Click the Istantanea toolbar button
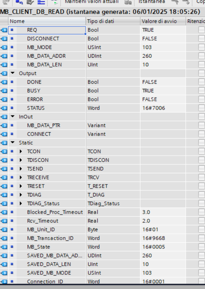The height and width of the screenshot is (289, 205). pyautogui.click(x=151, y=2)
